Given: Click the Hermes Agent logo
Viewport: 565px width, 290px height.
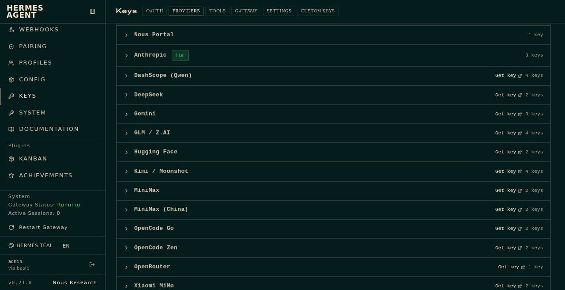Looking at the screenshot, I should (25, 11).
